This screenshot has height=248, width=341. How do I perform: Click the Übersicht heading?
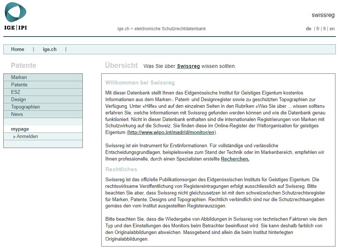tap(121, 65)
